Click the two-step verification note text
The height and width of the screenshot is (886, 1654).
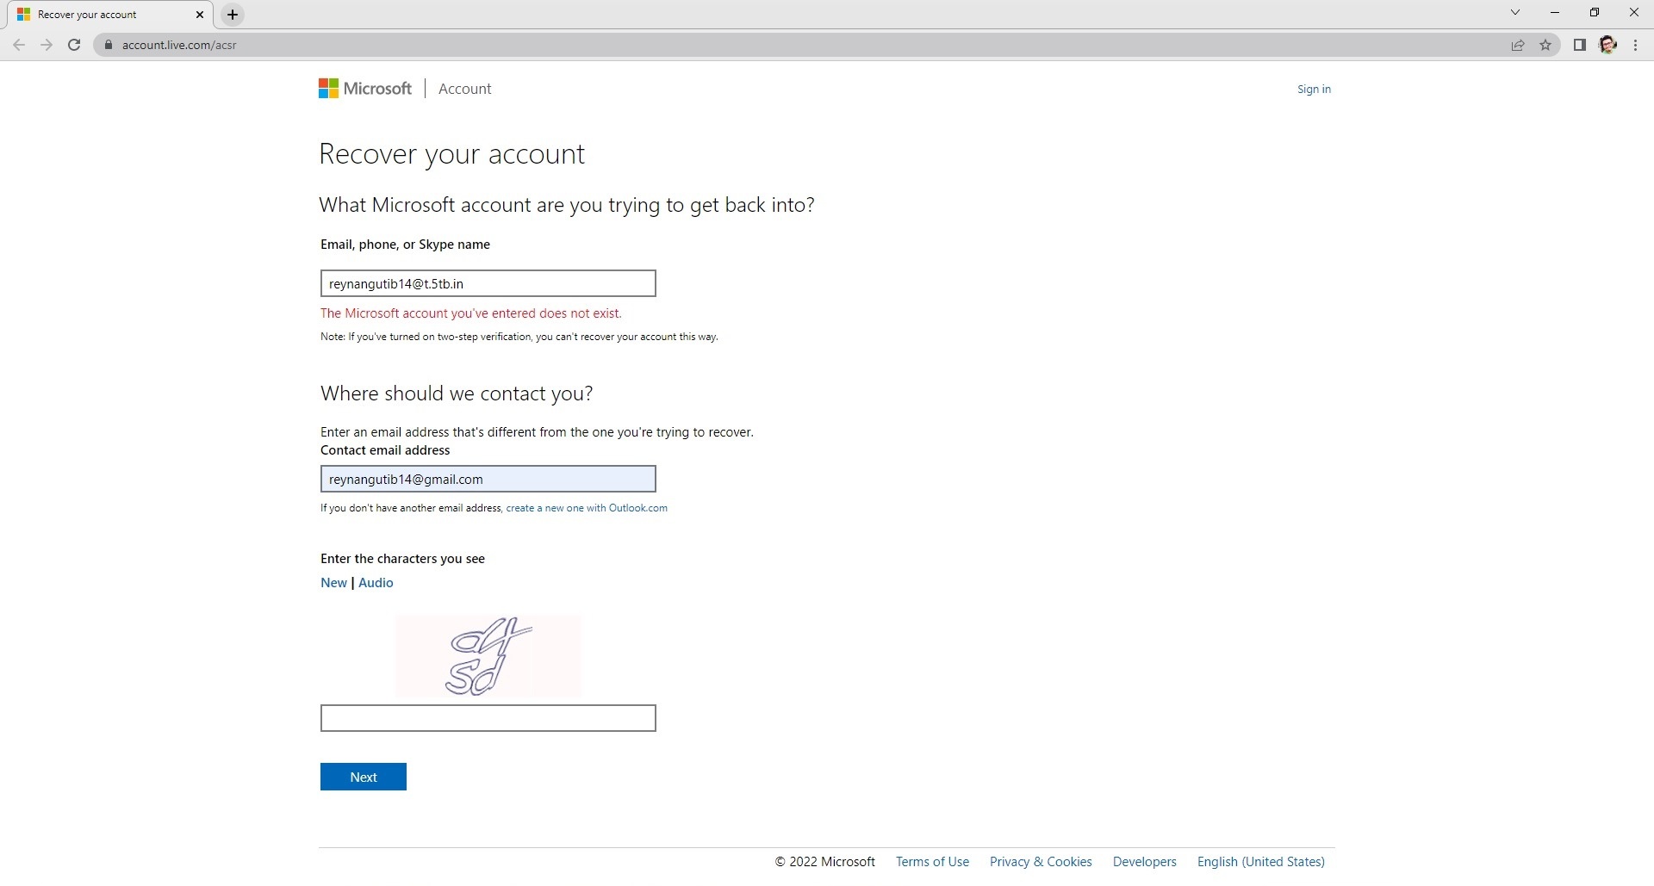519,337
